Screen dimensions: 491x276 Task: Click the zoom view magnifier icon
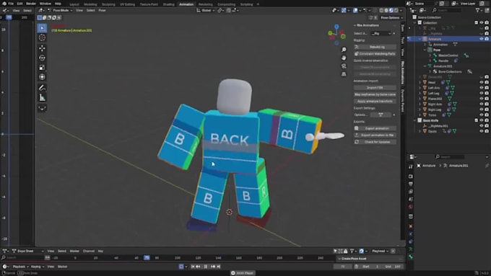(x=344, y=50)
